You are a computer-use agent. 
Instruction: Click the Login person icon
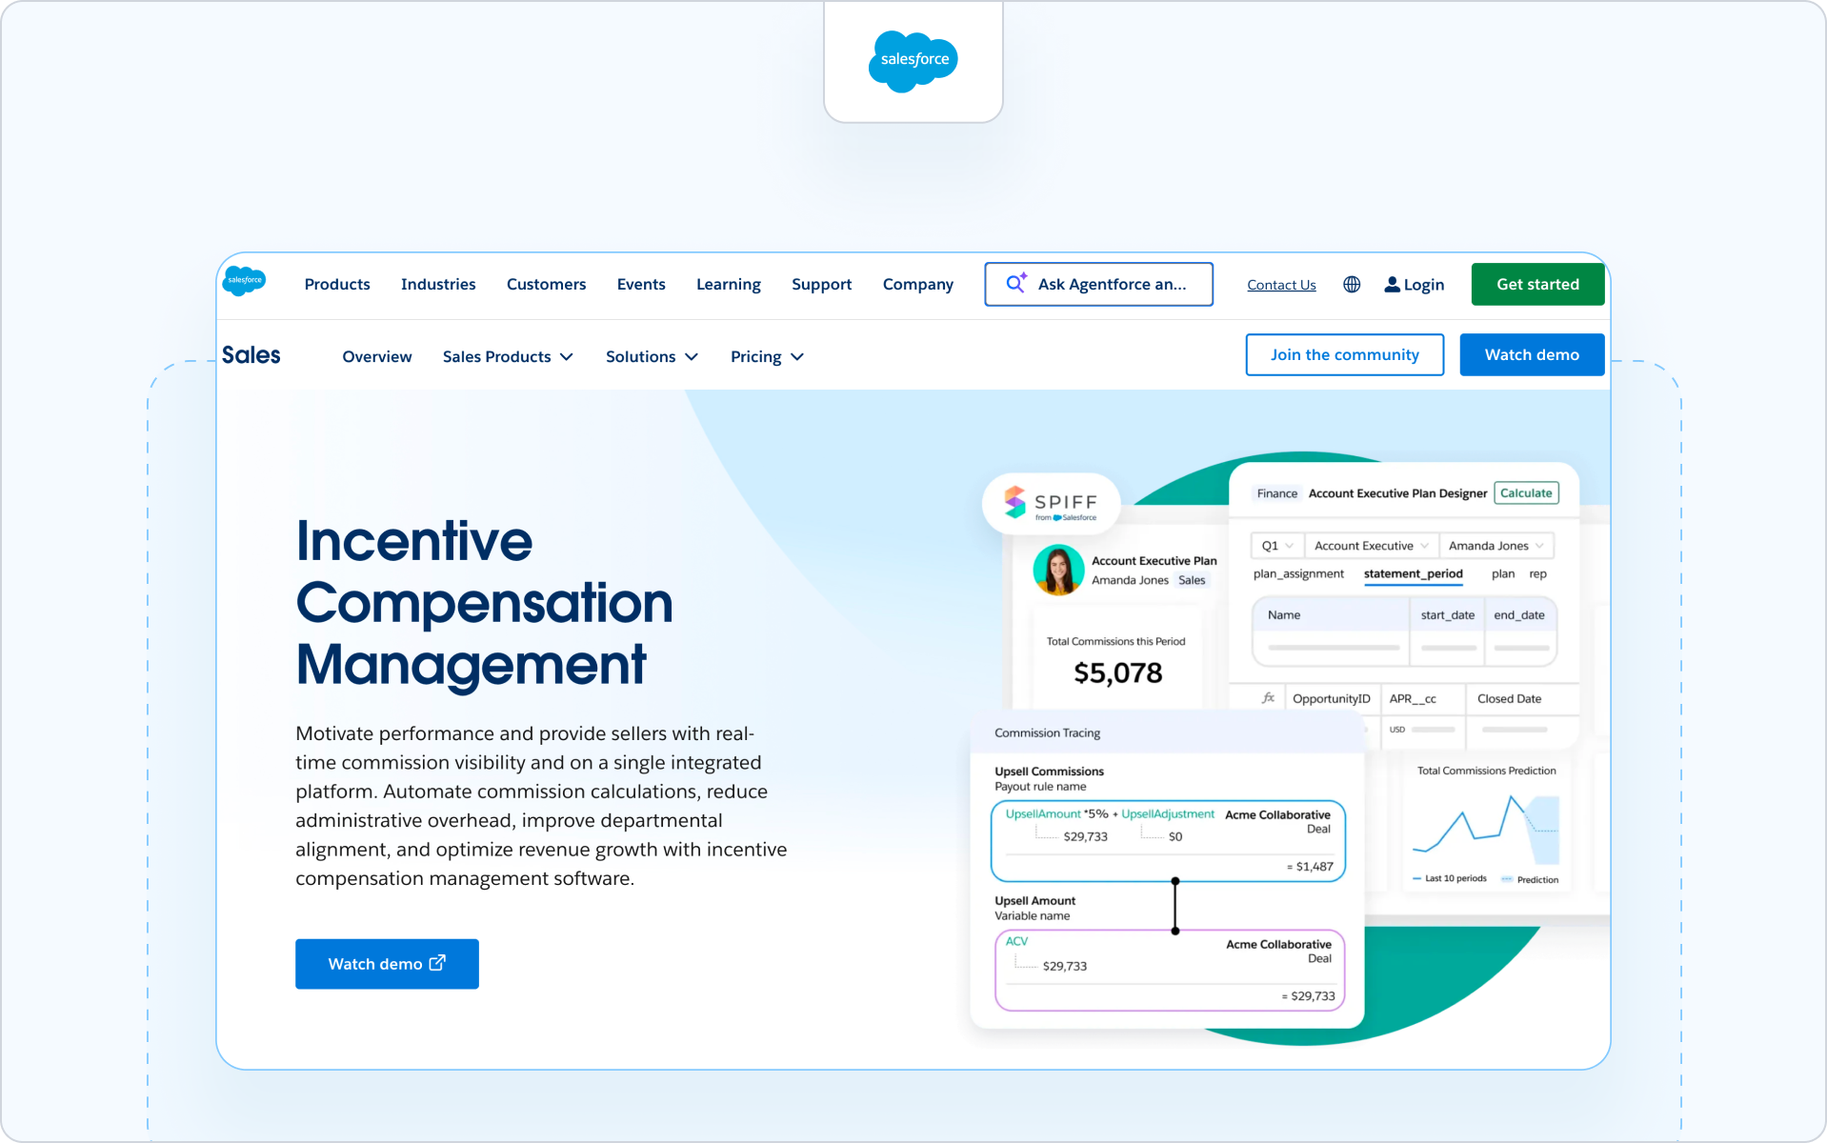click(x=1392, y=285)
